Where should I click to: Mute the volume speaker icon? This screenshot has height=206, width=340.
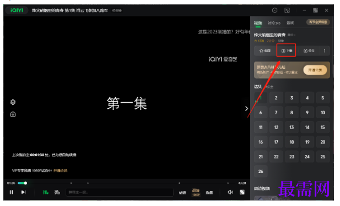230,192
